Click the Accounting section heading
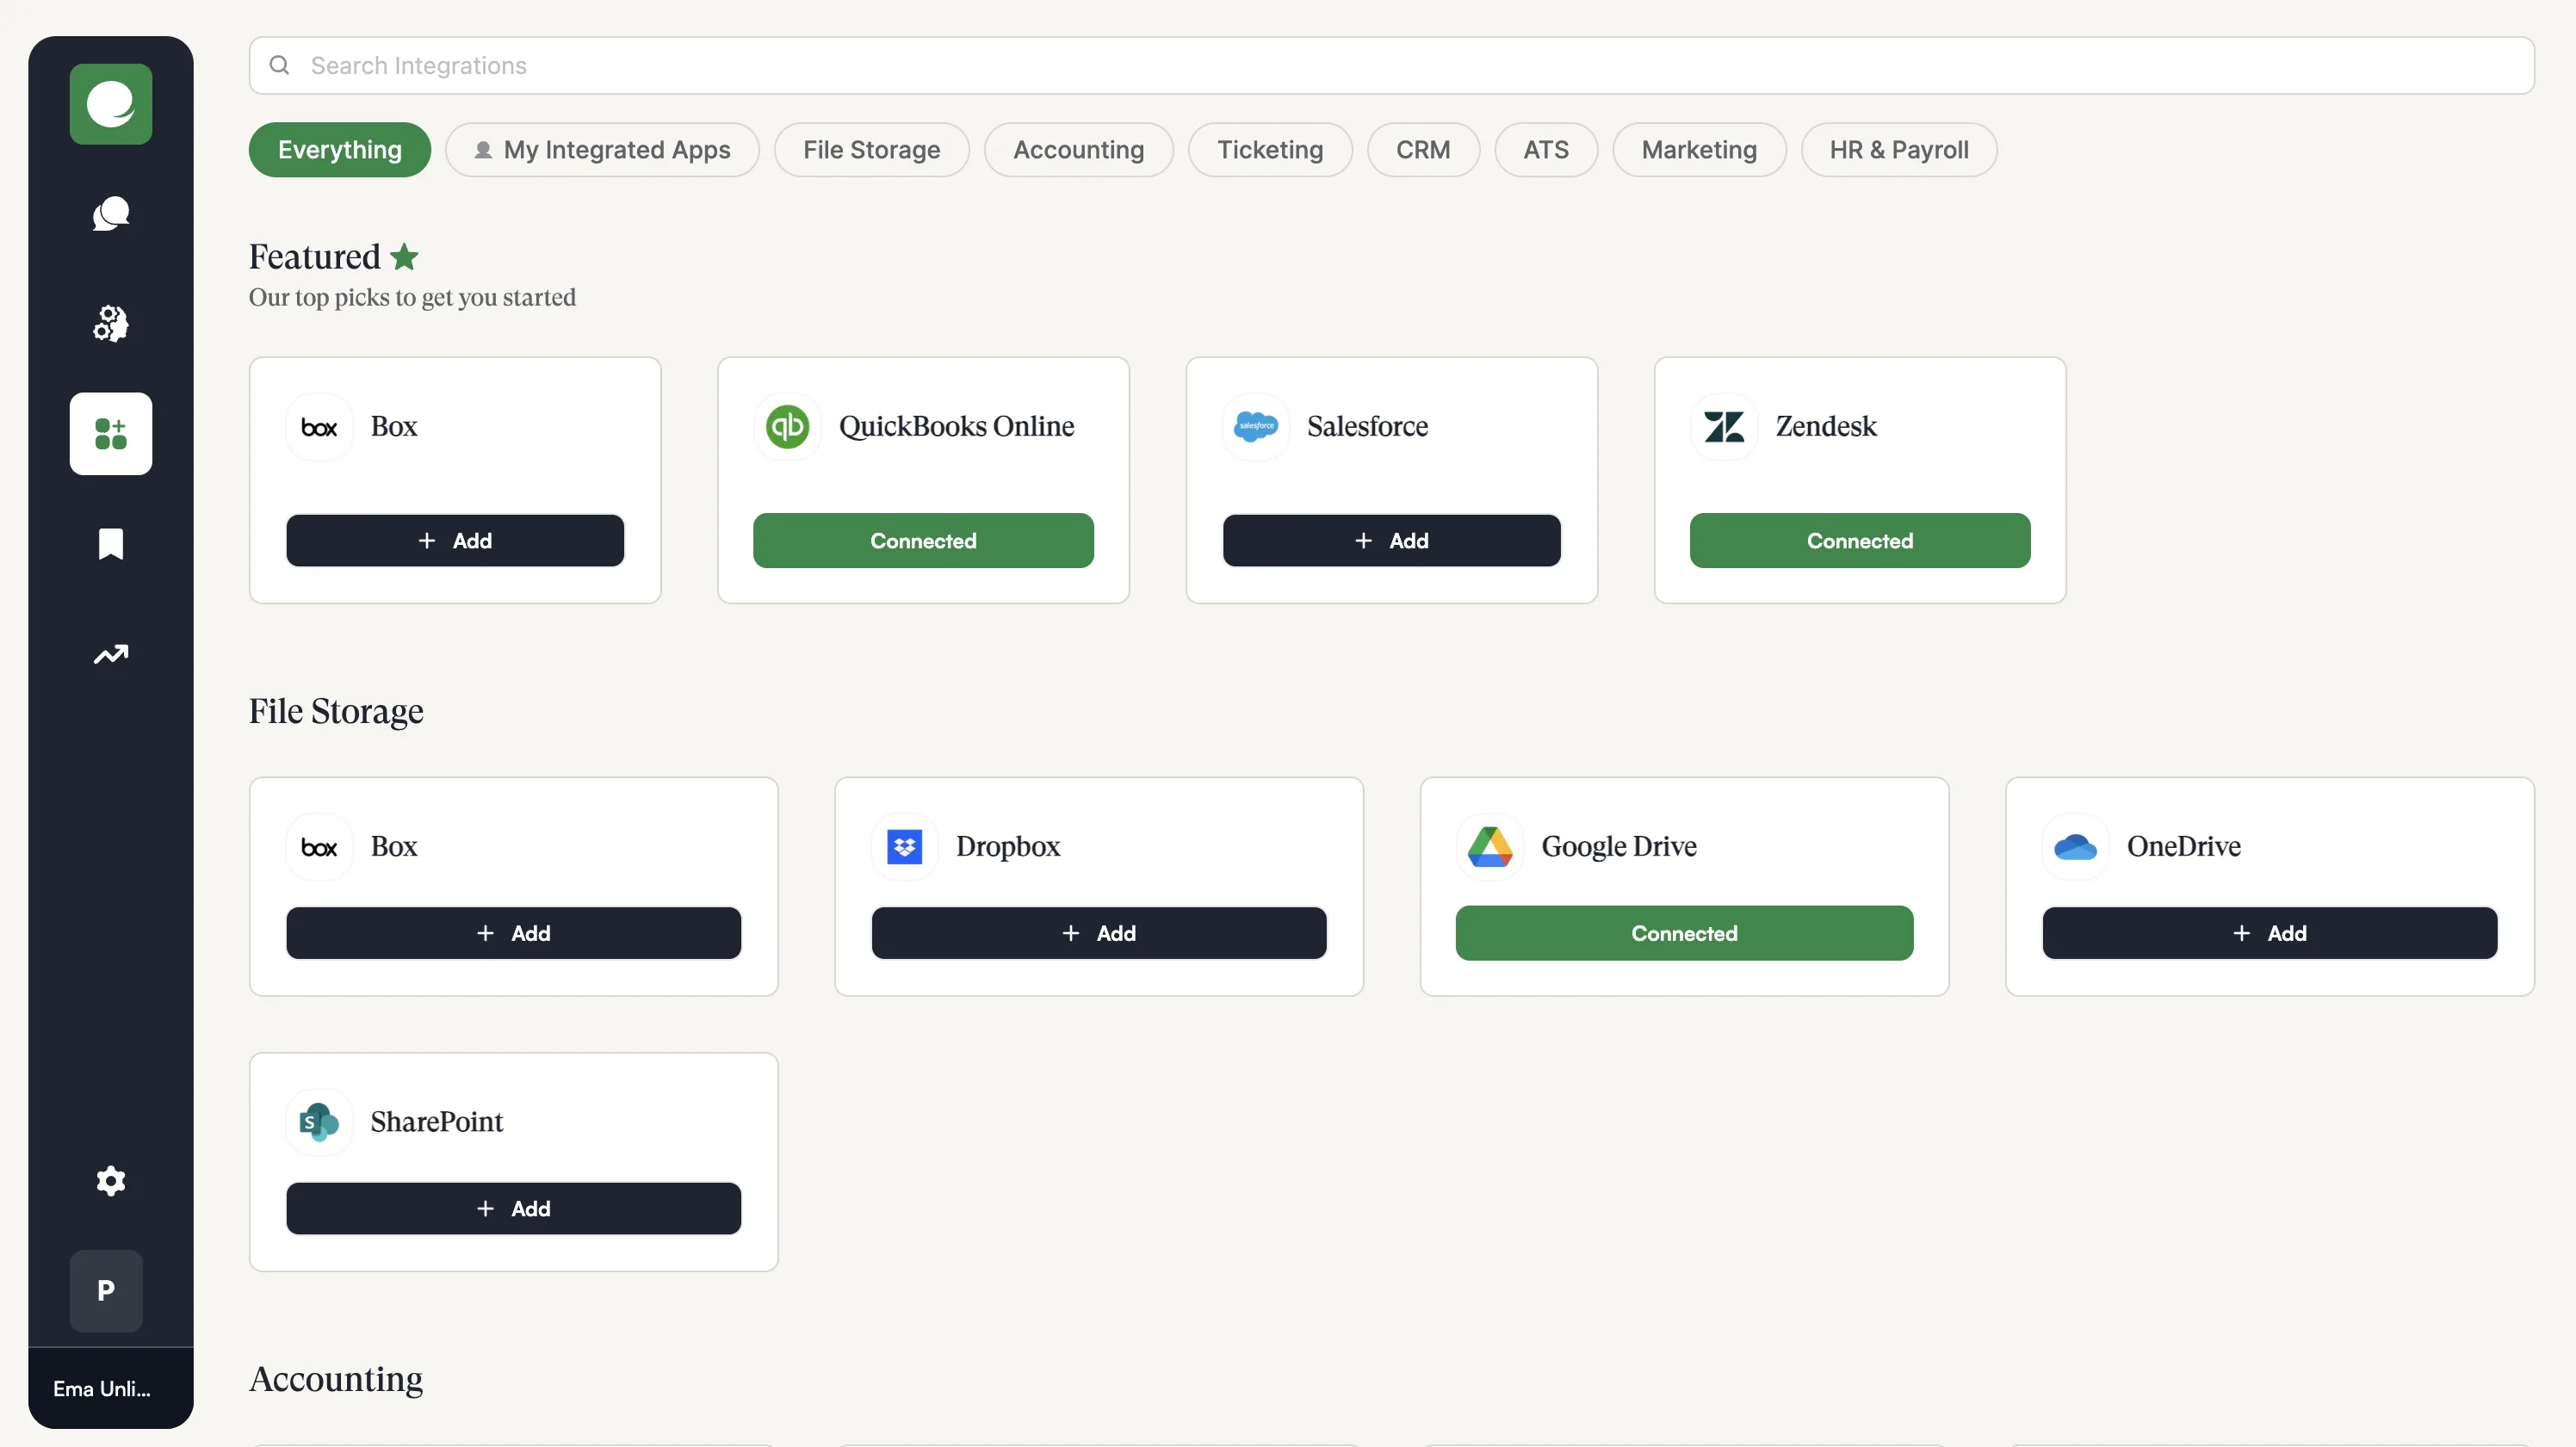Screen dimensions: 2576x1447 point(336,1379)
